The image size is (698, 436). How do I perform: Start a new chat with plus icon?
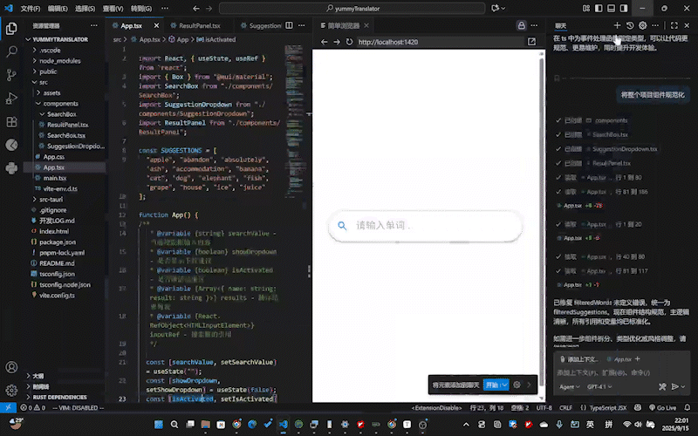(617, 26)
